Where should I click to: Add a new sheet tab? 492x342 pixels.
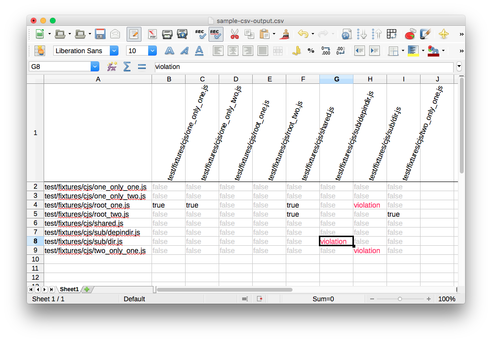coord(87,289)
